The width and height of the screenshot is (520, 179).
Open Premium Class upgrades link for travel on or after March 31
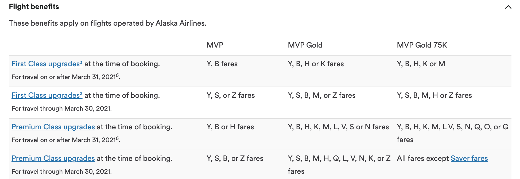[53, 127]
